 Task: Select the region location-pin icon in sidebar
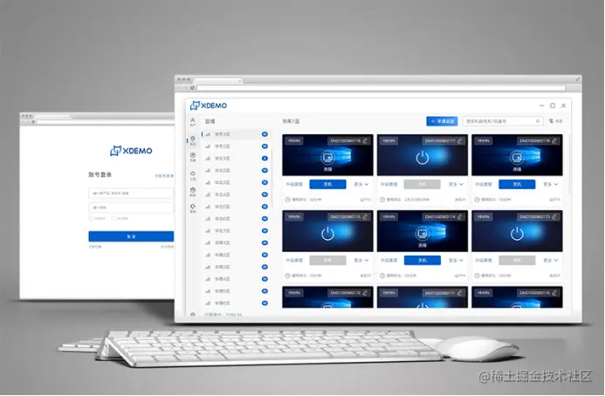(x=193, y=140)
